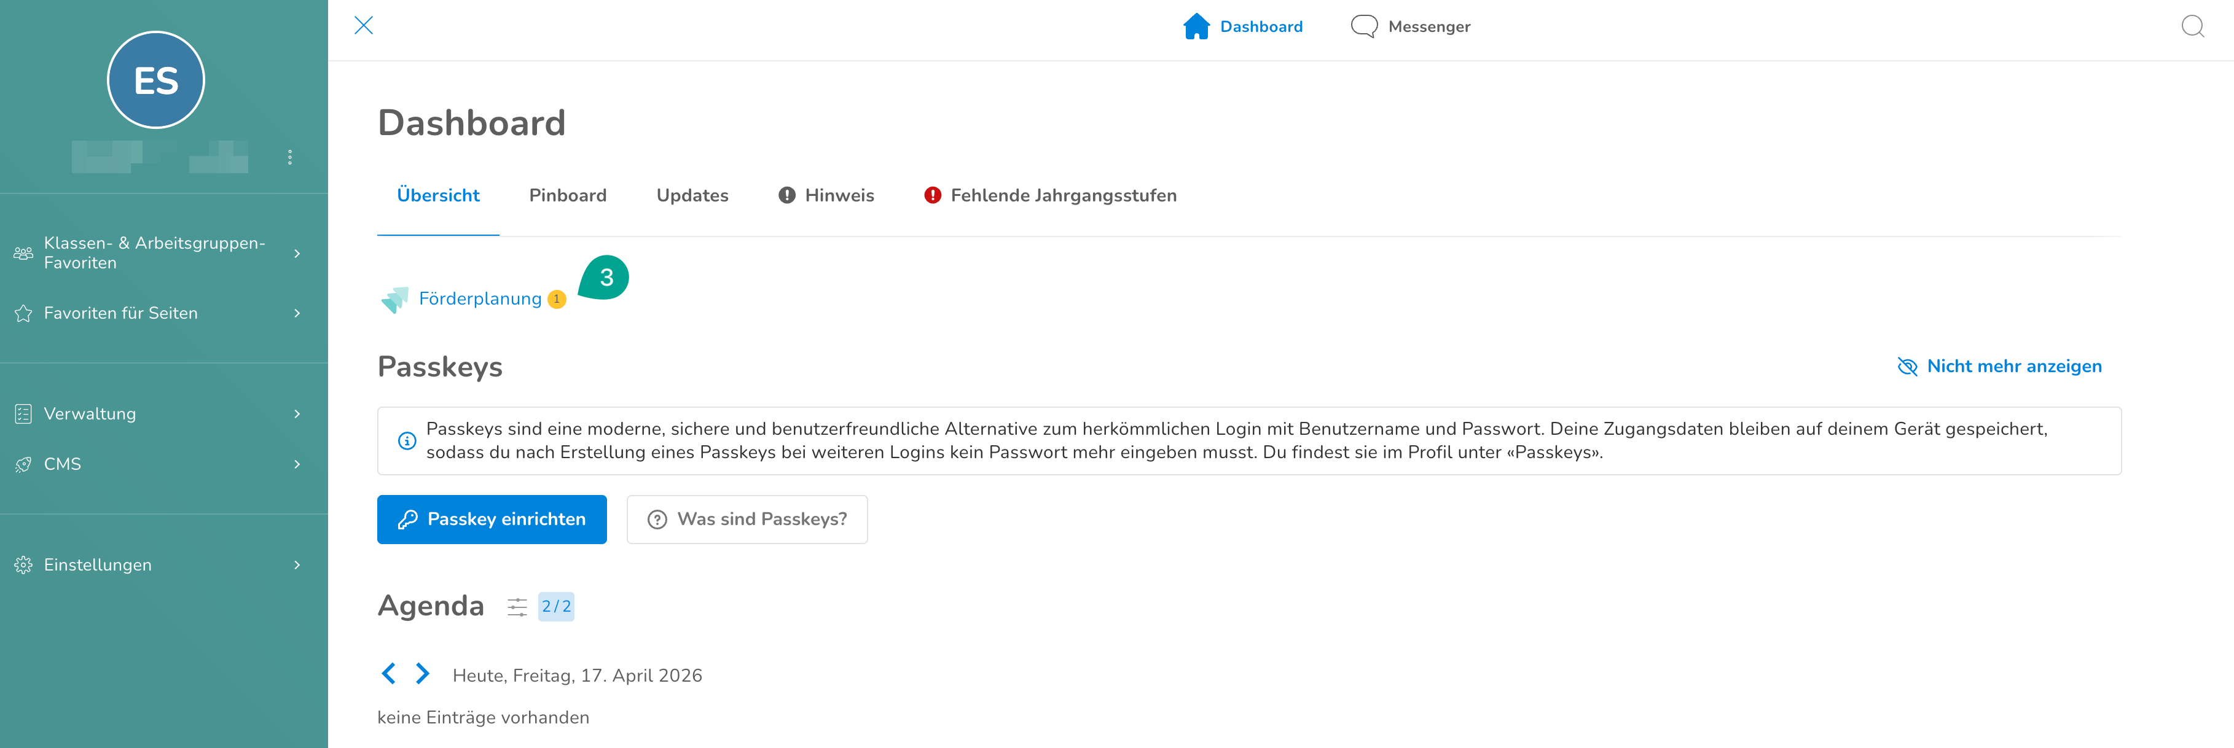This screenshot has height=748, width=2234.
Task: Click the Förderplanung arrow icon
Action: coord(394,300)
